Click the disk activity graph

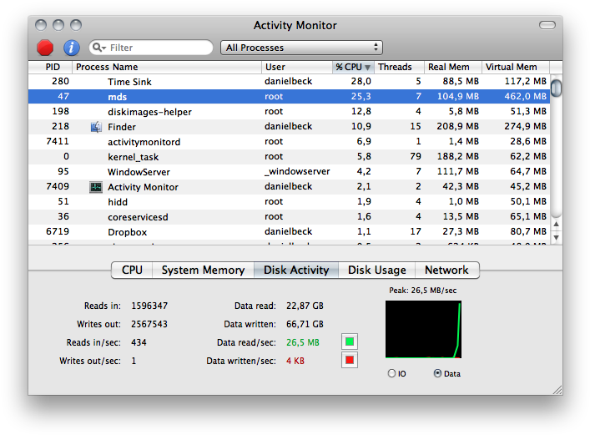[x=423, y=329]
